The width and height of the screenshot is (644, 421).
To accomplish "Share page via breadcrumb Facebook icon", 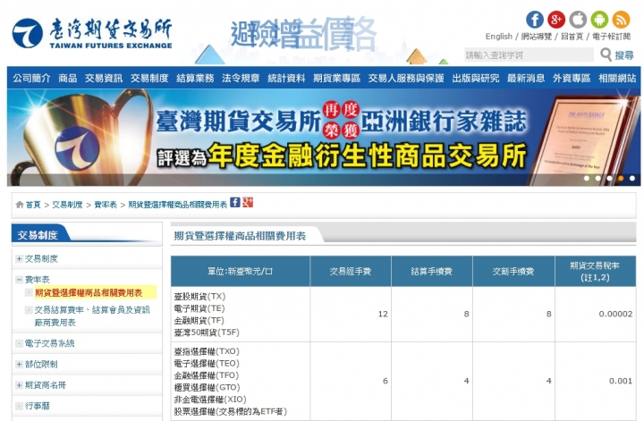I will [x=235, y=202].
